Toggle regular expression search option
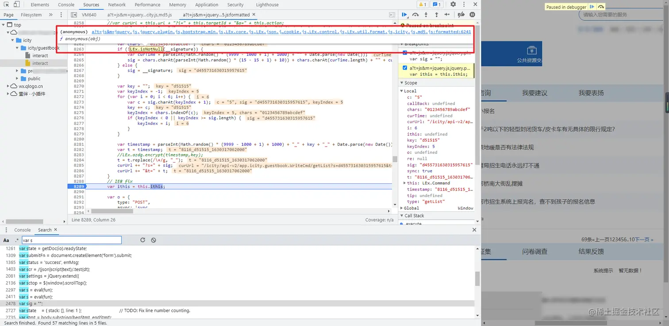Screen dimensions: 669x326 17,241
